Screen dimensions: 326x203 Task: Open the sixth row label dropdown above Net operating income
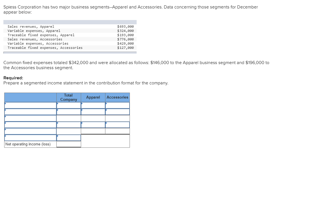pyautogui.click(x=30, y=138)
